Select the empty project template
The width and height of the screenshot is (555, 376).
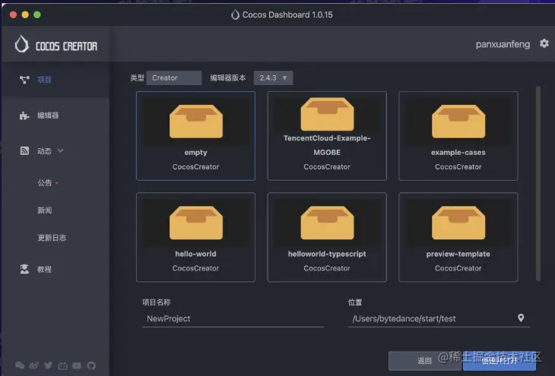coord(195,136)
